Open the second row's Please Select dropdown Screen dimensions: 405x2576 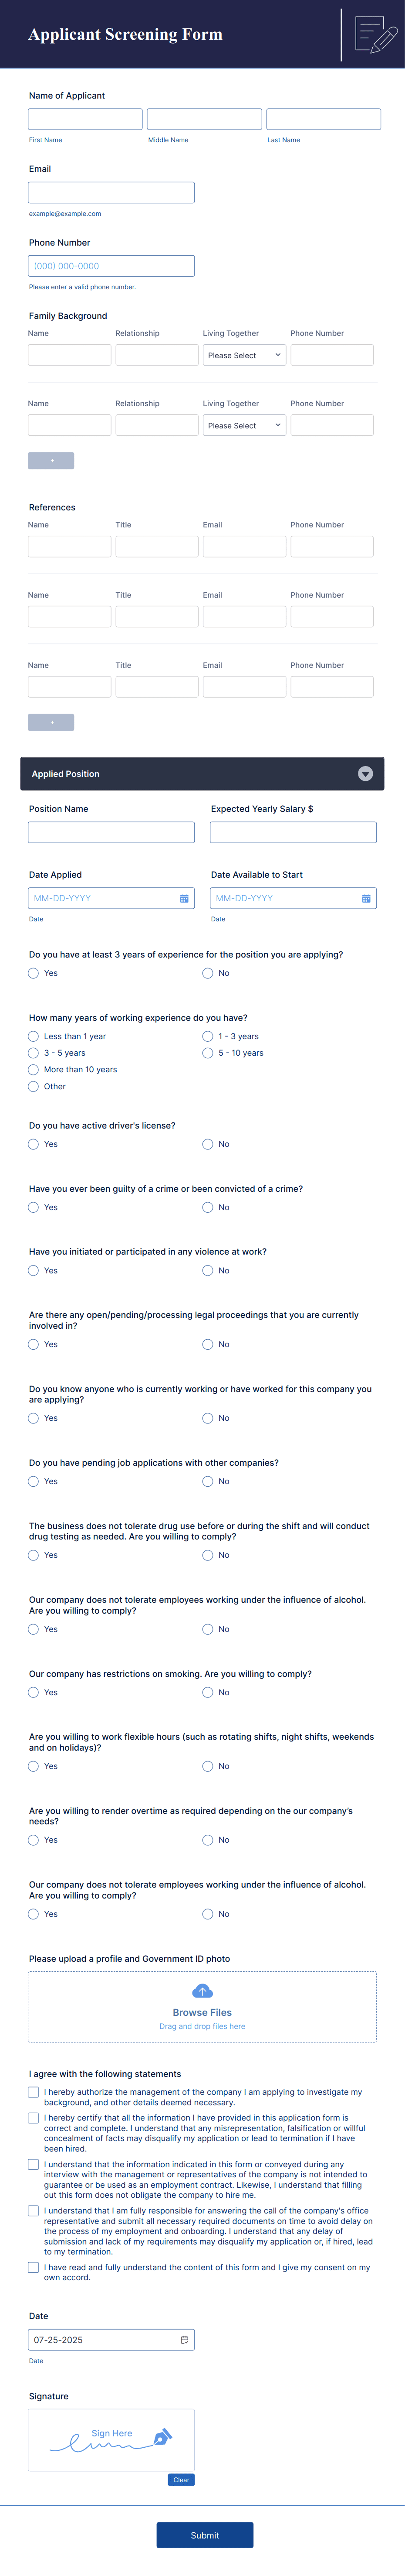pyautogui.click(x=244, y=425)
